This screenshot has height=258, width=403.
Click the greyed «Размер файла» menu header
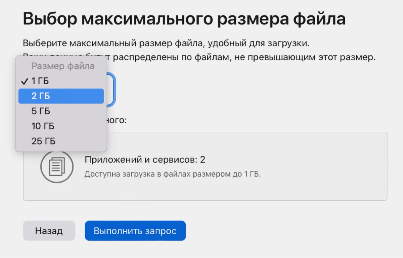(x=63, y=66)
